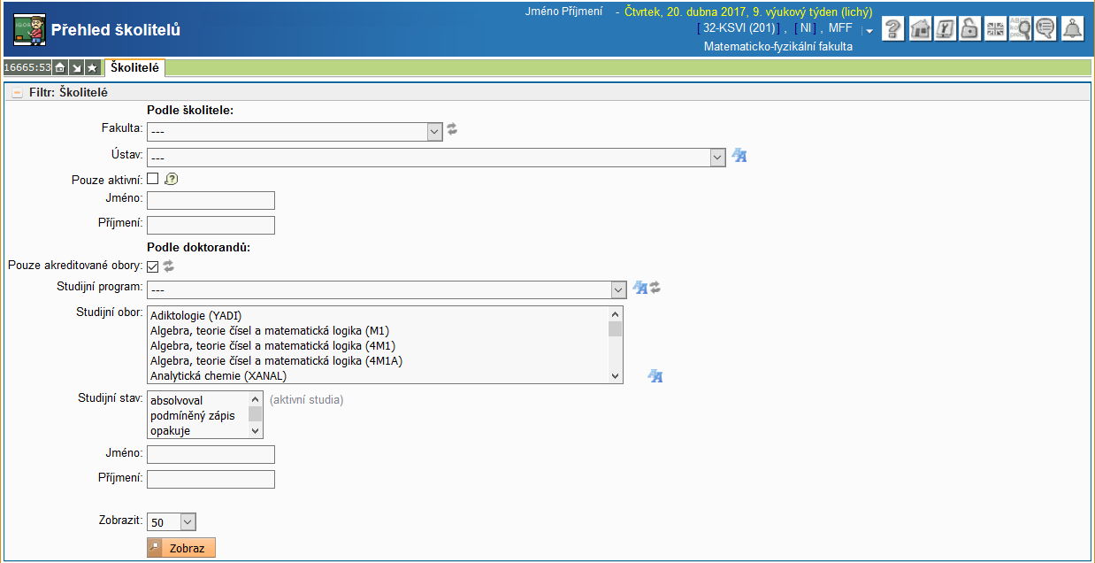1095x563 pixels.
Task: Enable the Pouze aktivní checkbox
Action: pos(153,179)
